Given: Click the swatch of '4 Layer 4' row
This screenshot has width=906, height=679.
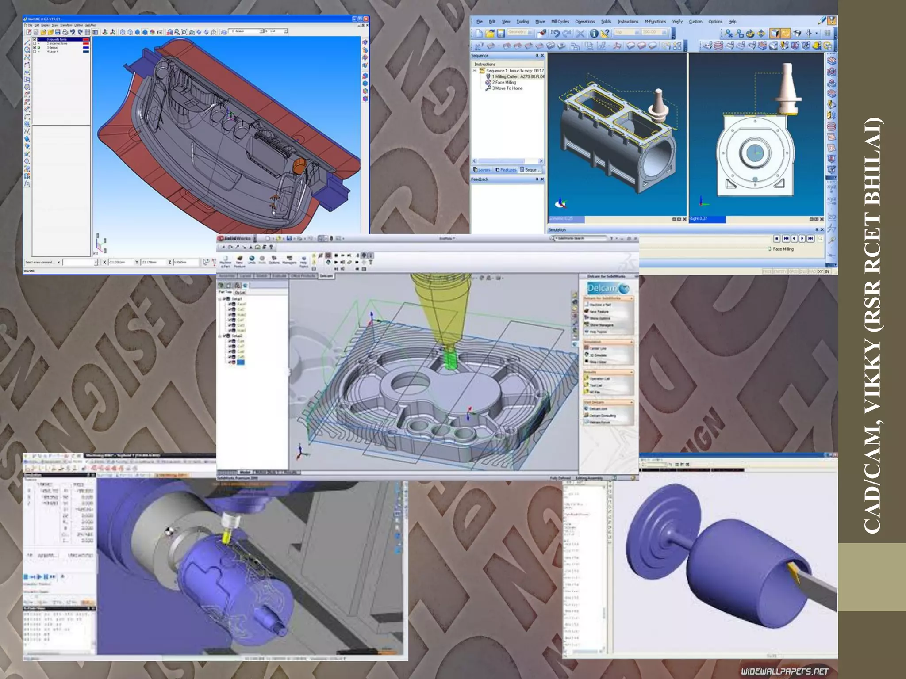Looking at the screenshot, I should tap(86, 51).
